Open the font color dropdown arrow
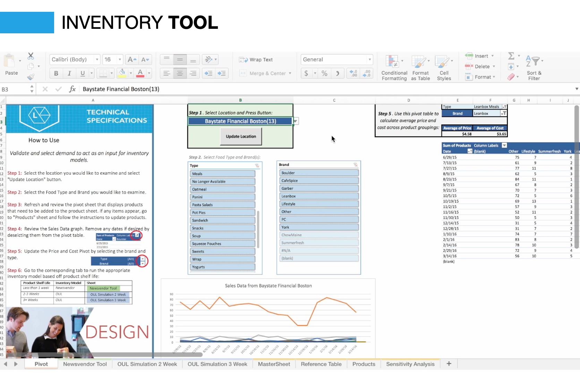This screenshot has width=580, height=384. pos(149,73)
